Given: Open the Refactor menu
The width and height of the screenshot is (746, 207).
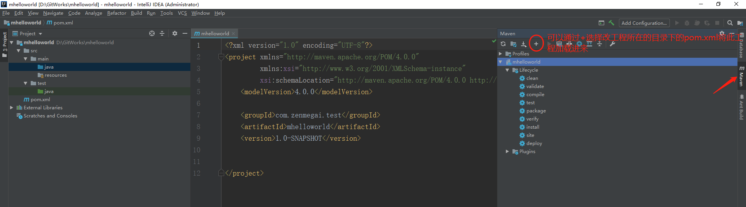Looking at the screenshot, I should 117,13.
